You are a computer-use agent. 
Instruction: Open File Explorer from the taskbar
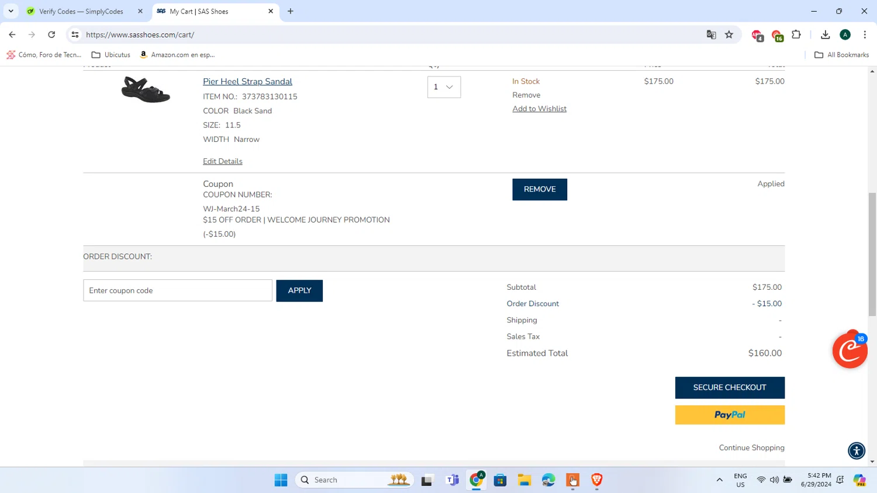tap(524, 480)
